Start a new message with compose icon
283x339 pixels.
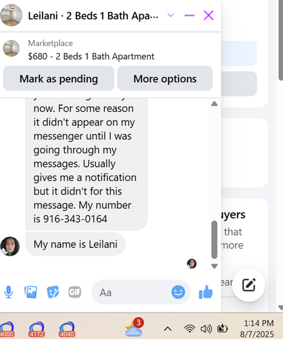248,285
